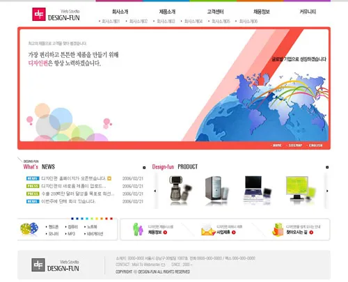Switch to ENGLISH in the banner bar
348x282 pixels.
click(x=316, y=146)
